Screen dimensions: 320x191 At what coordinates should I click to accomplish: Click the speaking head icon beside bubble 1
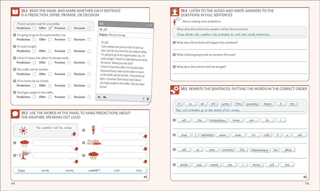(x=76, y=149)
